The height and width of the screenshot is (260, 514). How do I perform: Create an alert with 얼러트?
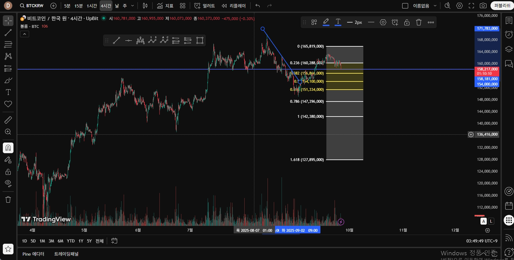click(205, 6)
